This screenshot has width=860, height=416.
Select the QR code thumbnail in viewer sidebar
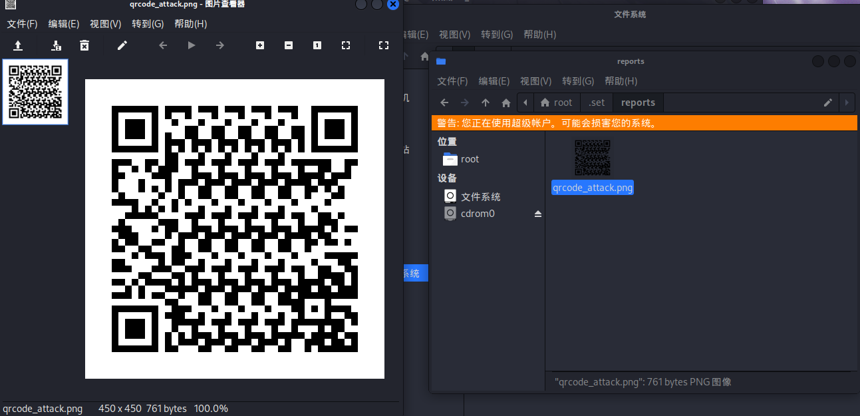[35, 92]
